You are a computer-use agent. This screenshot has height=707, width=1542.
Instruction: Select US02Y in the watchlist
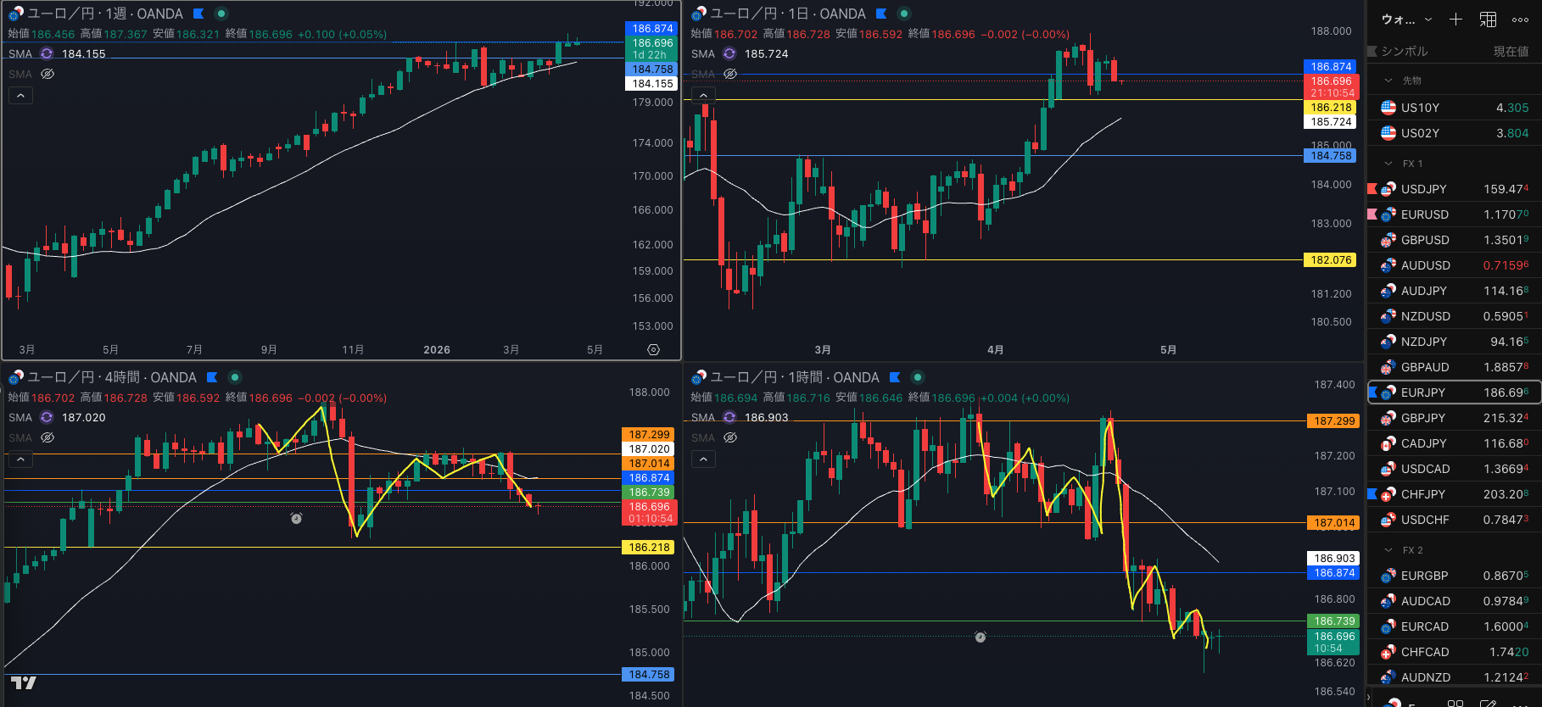point(1454,133)
